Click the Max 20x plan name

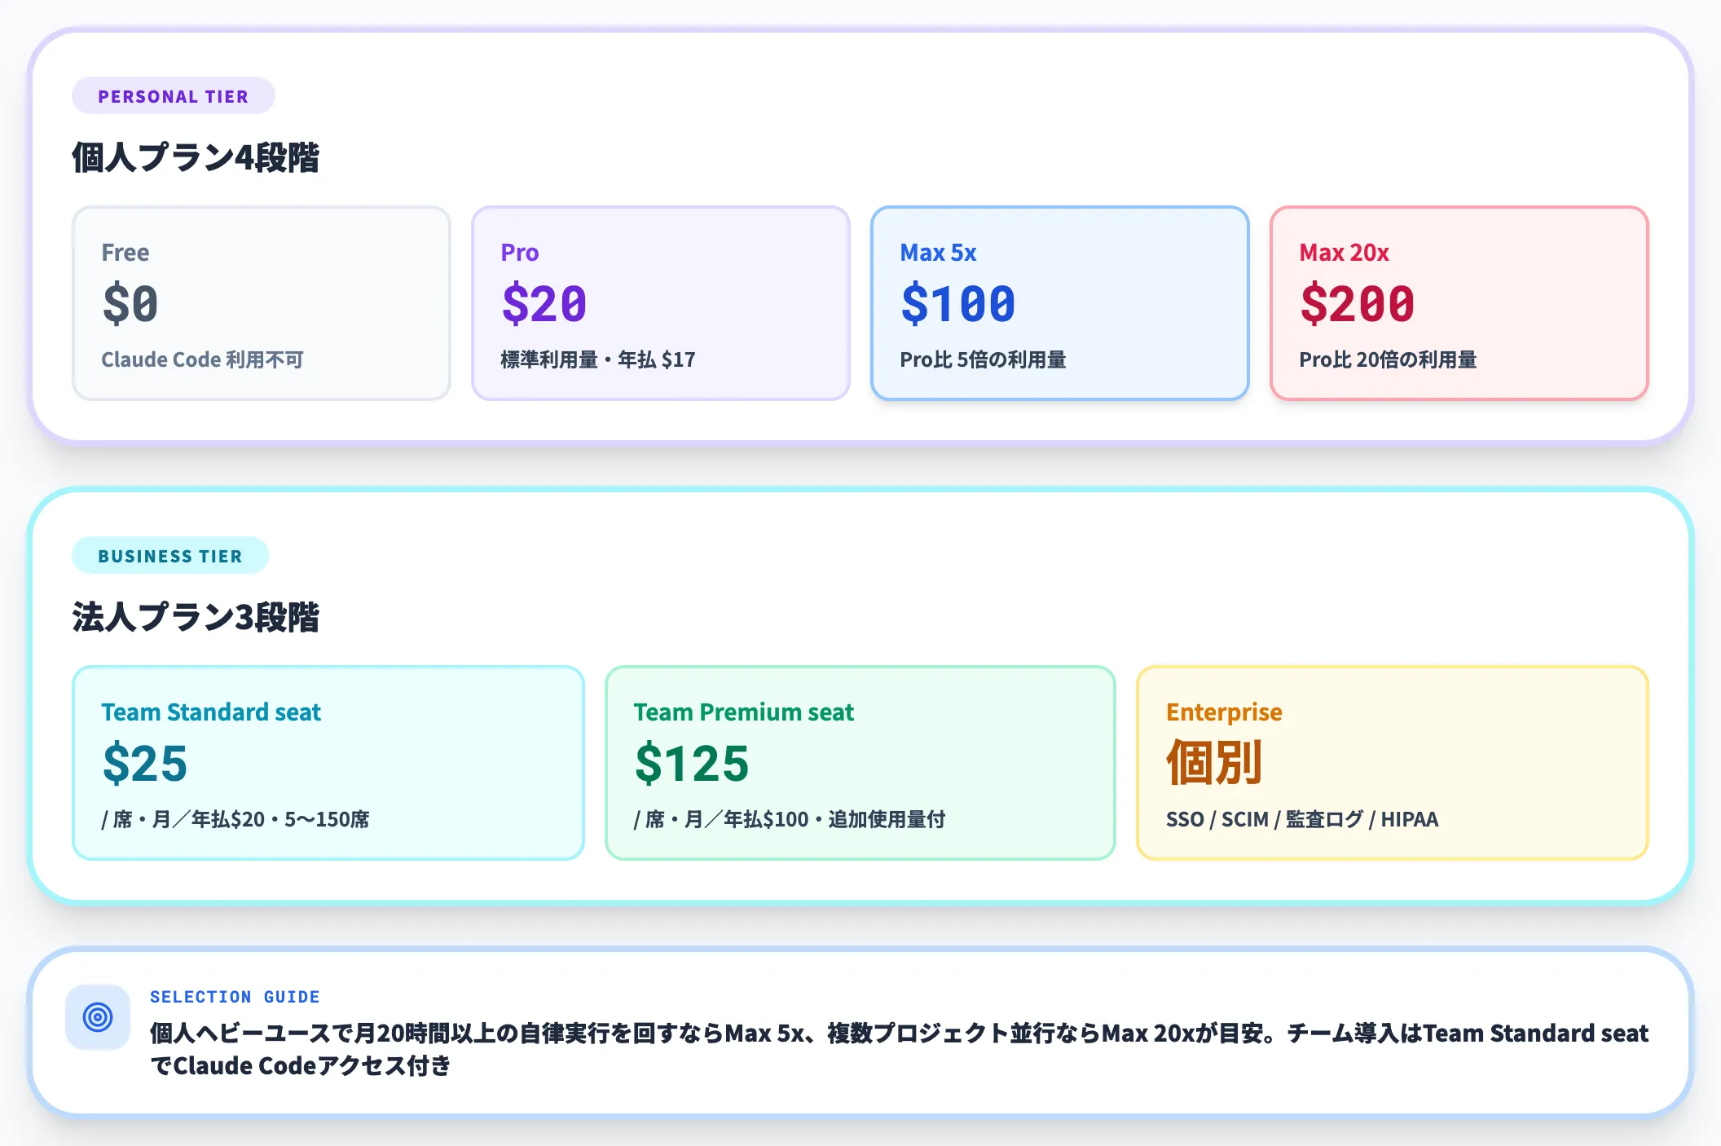[x=1345, y=253]
